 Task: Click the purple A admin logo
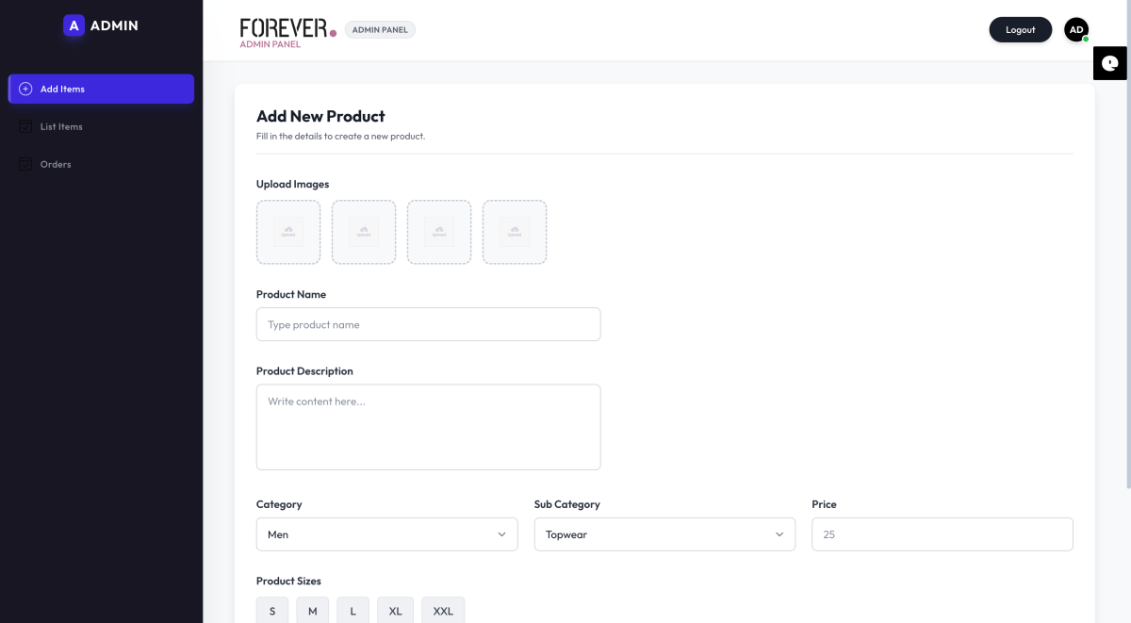(74, 25)
